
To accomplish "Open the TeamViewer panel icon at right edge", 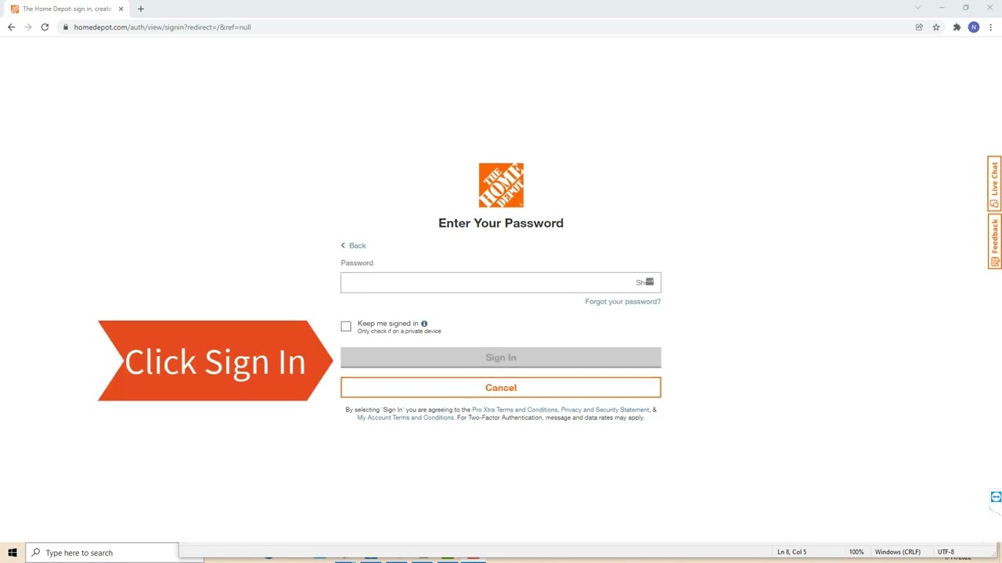I will (x=996, y=497).
